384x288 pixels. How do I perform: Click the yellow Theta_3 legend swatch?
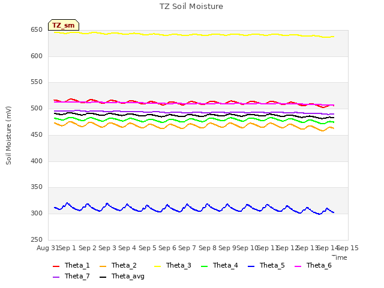pyautogui.click(x=157, y=266)
